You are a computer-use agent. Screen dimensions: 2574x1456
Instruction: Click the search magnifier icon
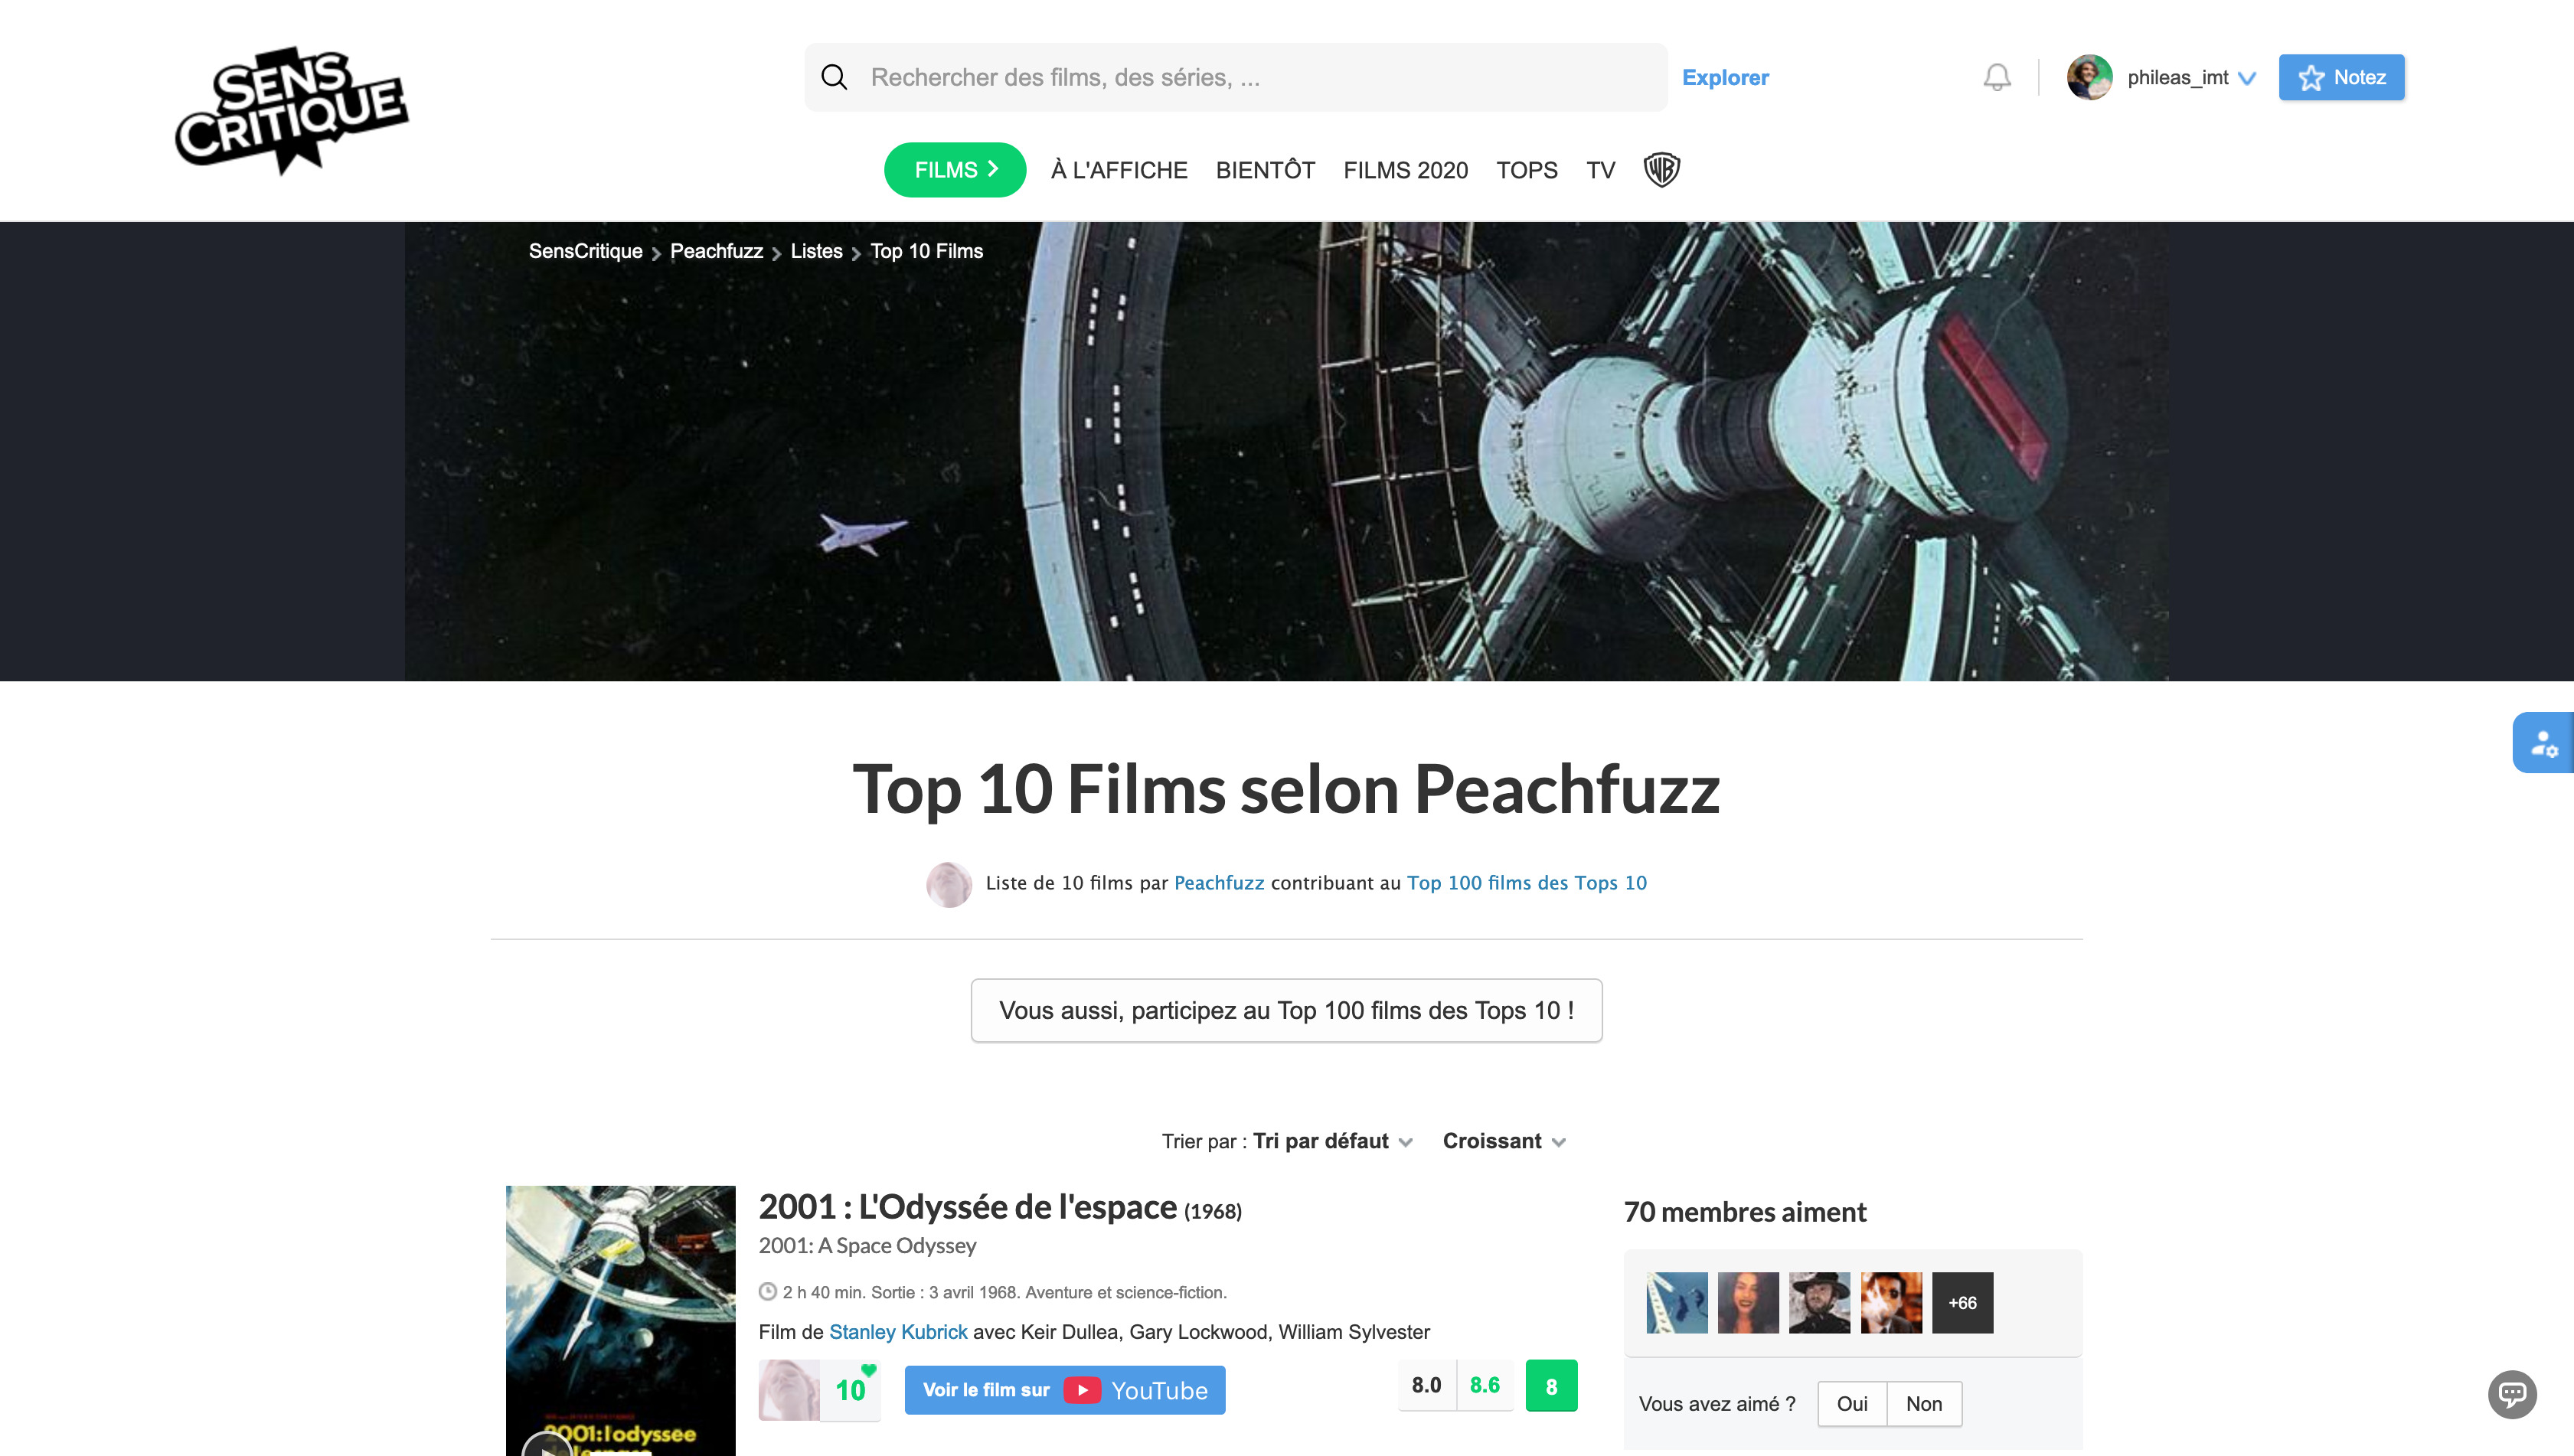(x=834, y=77)
